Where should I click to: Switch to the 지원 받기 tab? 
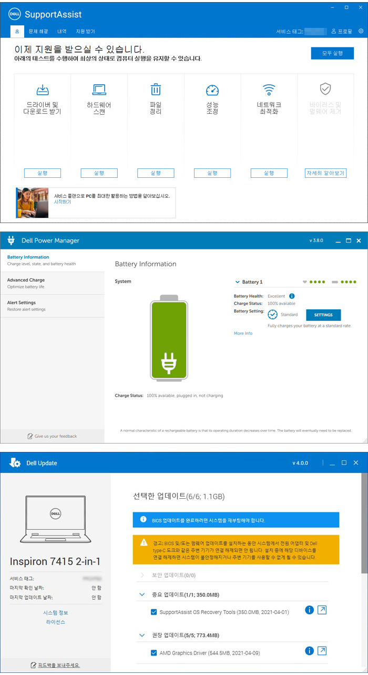(x=85, y=32)
